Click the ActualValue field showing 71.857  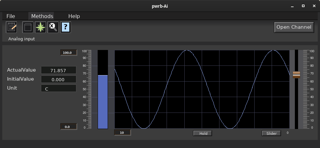click(58, 70)
